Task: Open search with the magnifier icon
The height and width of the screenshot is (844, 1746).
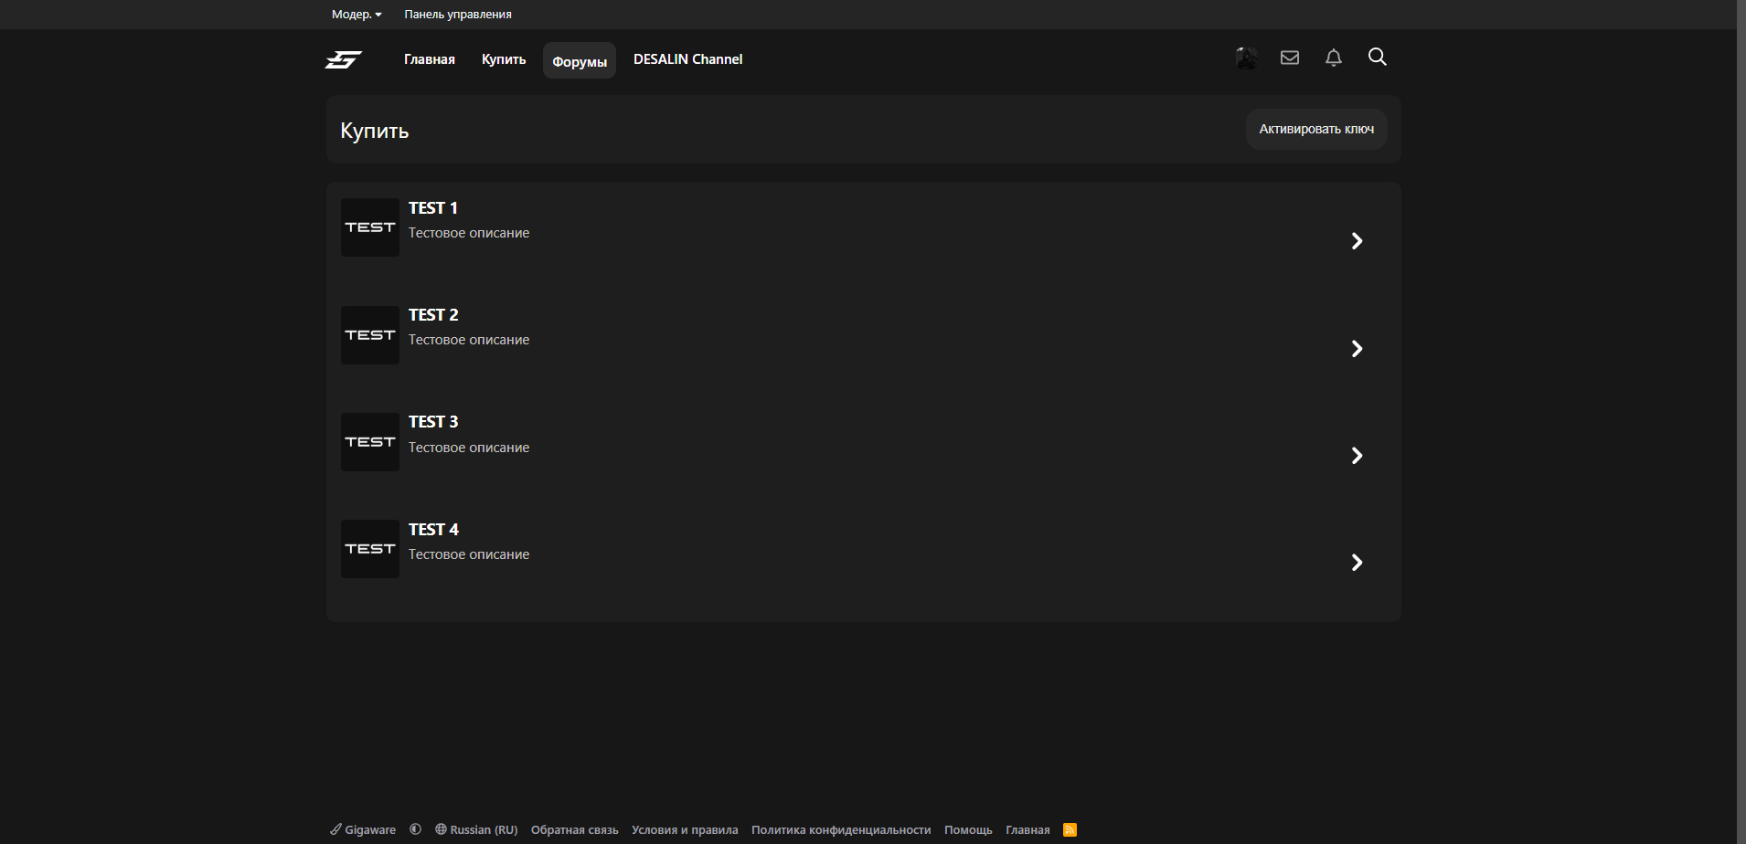Action: pos(1378,58)
